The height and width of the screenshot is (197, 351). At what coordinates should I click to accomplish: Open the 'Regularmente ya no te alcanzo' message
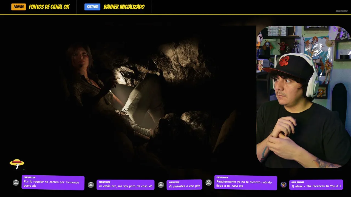coord(246,182)
